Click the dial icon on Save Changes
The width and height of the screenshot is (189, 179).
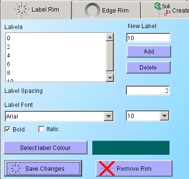coord(15,168)
